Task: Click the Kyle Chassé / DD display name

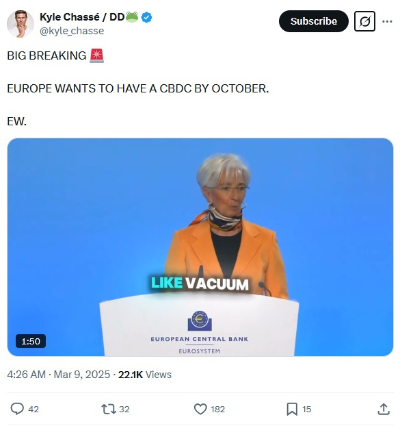Action: [x=82, y=17]
